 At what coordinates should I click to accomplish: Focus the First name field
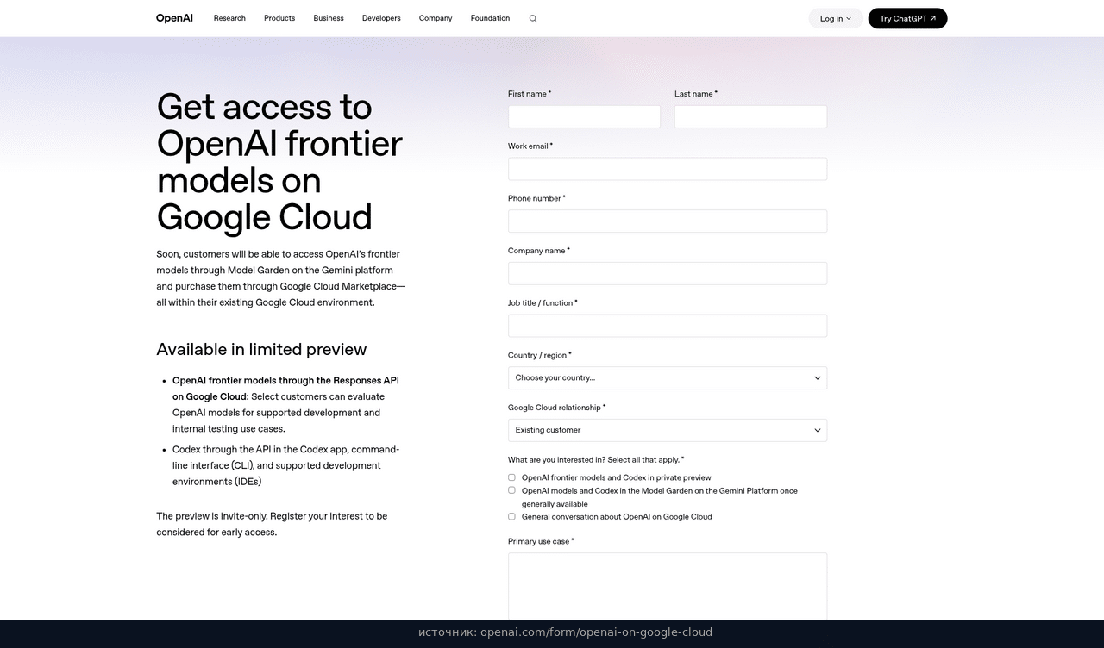coord(584,116)
